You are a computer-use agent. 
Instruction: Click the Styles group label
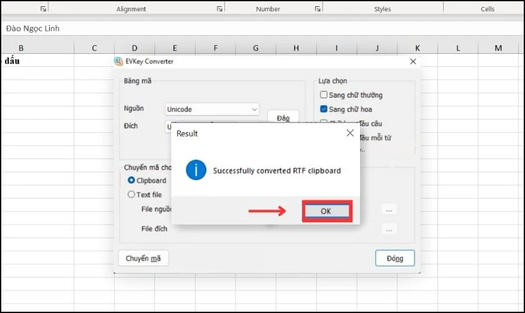tap(382, 9)
